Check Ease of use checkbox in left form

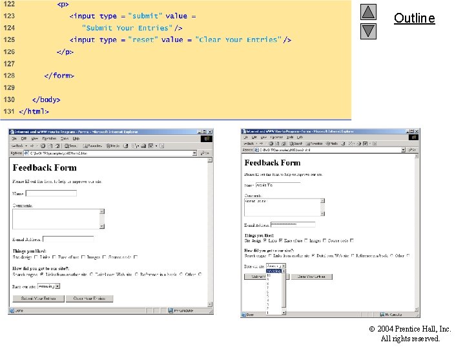tap(83, 257)
